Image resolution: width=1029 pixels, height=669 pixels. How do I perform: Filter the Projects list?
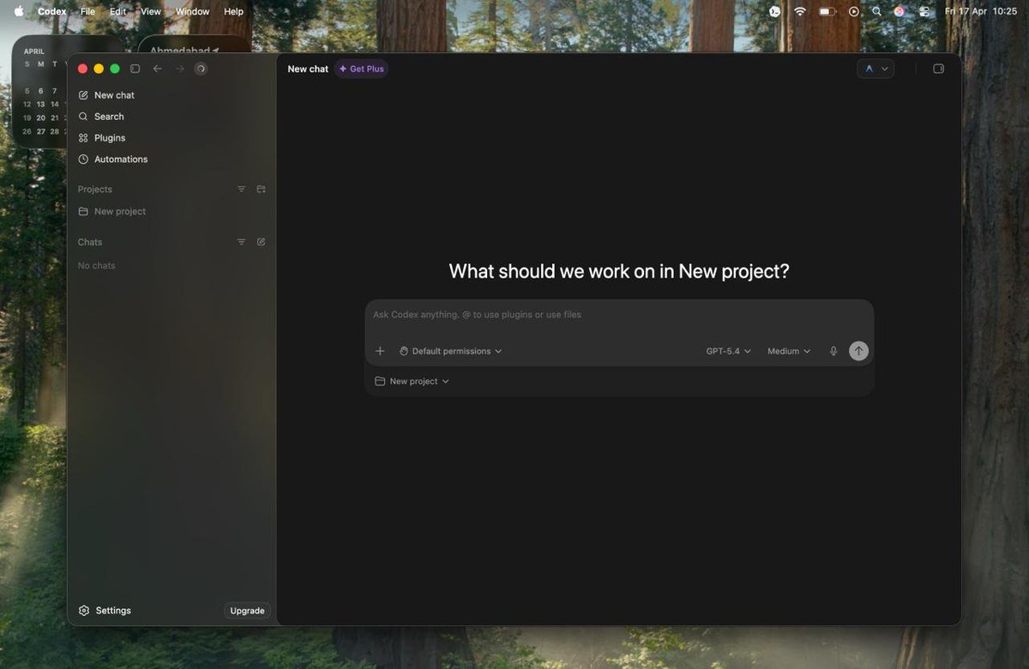[241, 190]
